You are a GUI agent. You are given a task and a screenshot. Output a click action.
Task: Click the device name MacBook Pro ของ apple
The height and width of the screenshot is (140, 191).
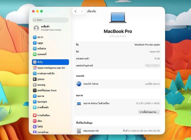147,45
